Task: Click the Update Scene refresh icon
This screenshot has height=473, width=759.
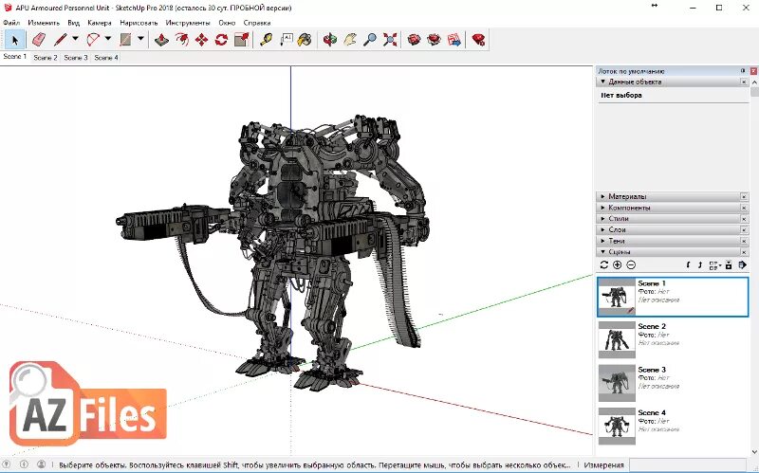Action: [604, 264]
